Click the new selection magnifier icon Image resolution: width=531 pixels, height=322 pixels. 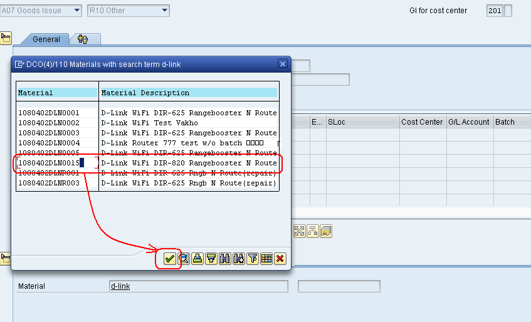184,259
